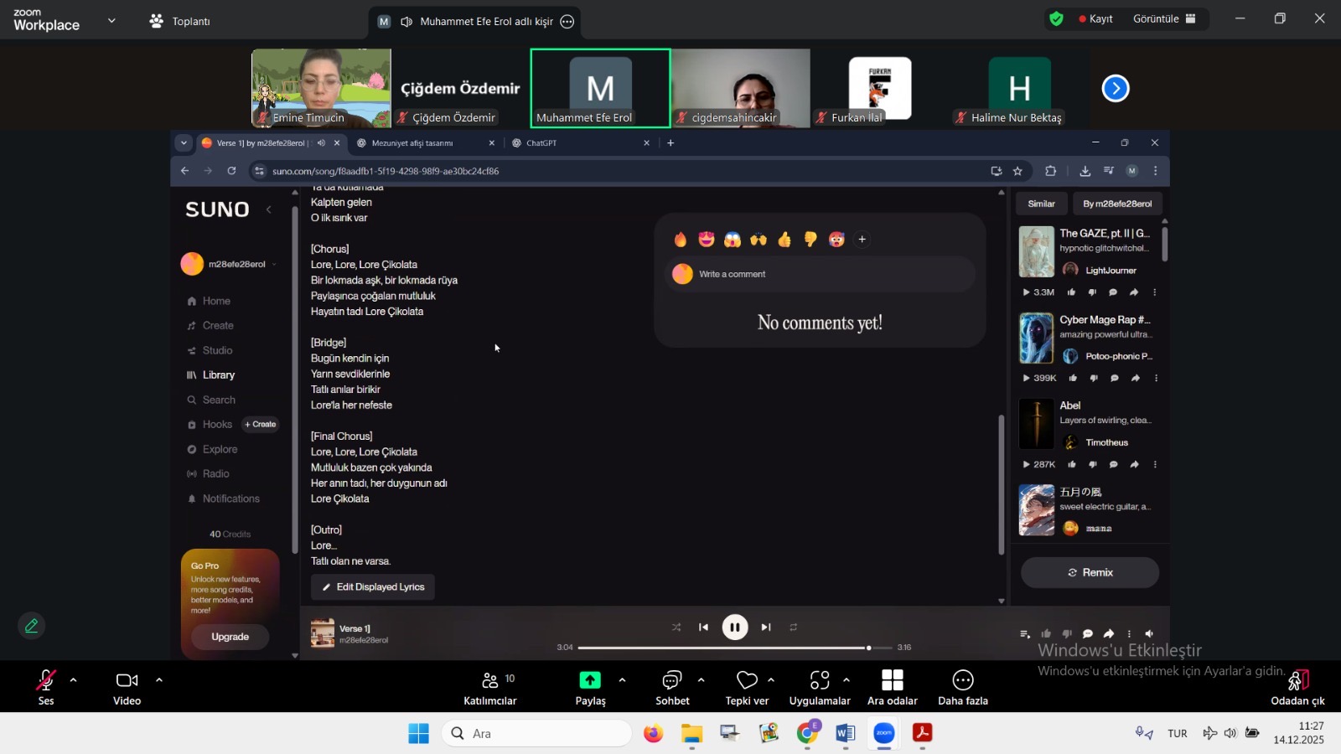Screen dimensions: 1341x754
Task: Collapse the Suno sidebar with chevron
Action: [268, 209]
